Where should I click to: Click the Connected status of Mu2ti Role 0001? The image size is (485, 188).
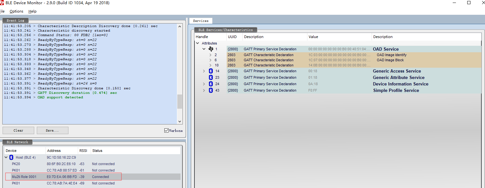click(x=100, y=177)
